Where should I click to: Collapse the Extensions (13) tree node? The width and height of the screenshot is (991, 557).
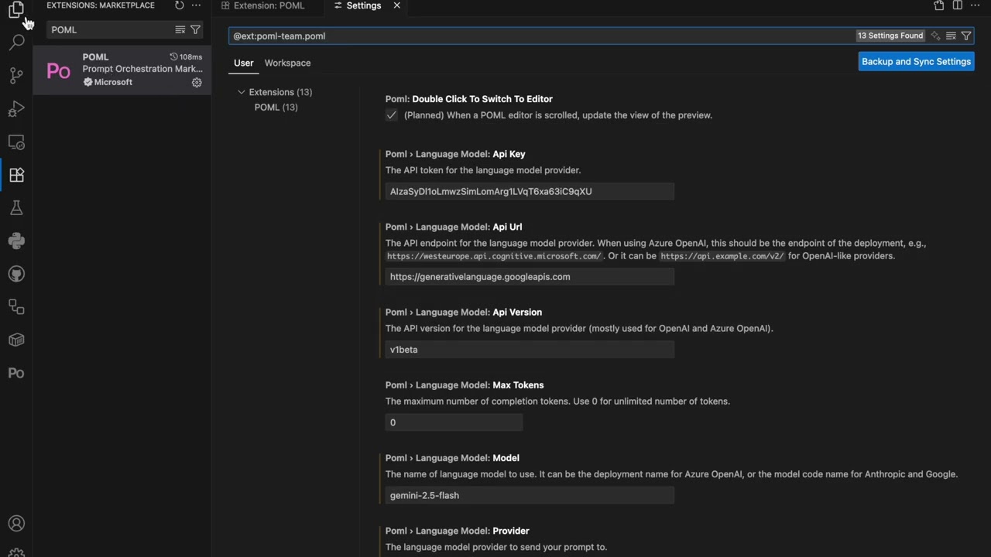[242, 92]
